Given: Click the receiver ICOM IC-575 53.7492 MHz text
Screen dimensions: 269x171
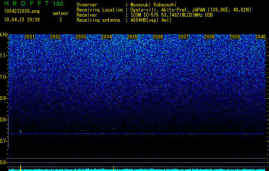Looking at the screenshot, I should pyautogui.click(x=171, y=15).
